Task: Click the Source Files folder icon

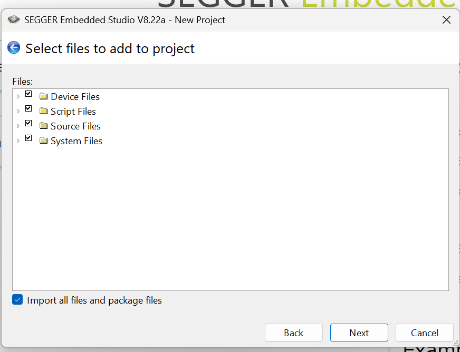Action: pos(43,126)
